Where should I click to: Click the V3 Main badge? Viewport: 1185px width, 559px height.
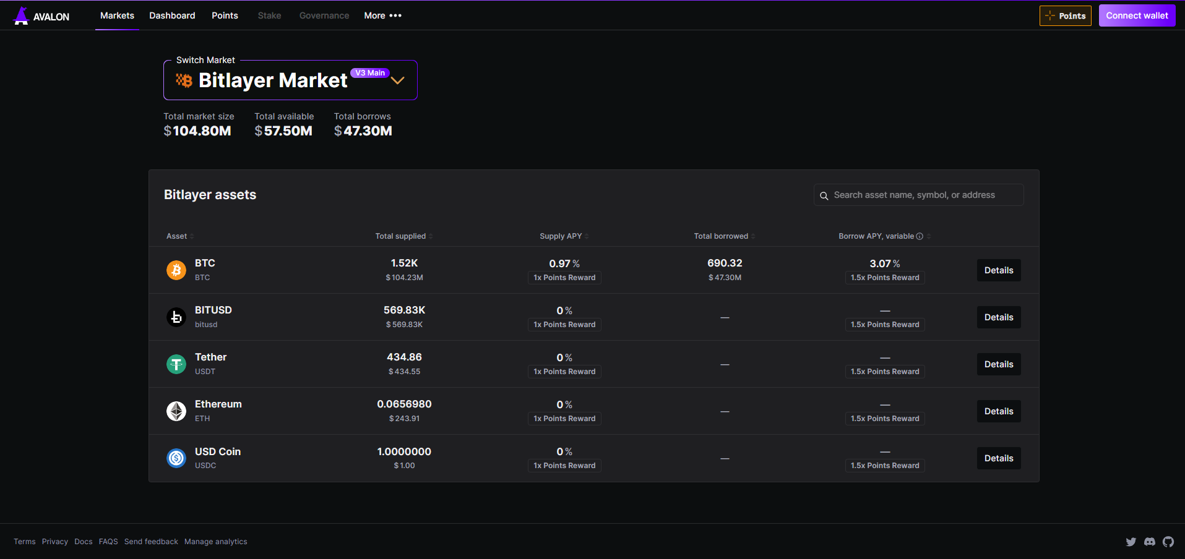370,73
